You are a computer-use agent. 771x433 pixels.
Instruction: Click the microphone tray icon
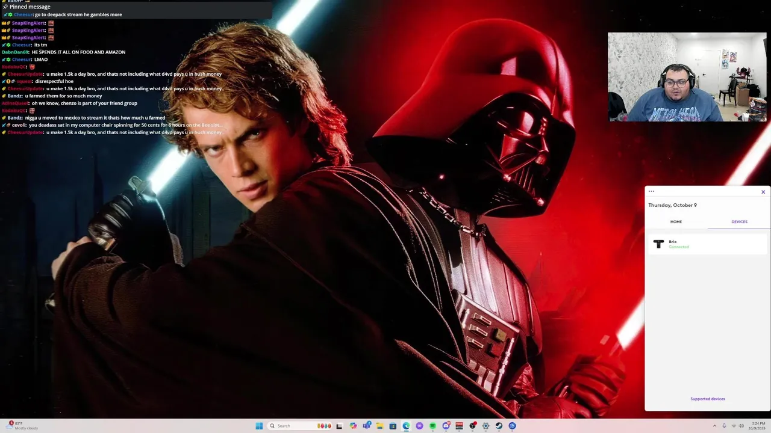(724, 426)
